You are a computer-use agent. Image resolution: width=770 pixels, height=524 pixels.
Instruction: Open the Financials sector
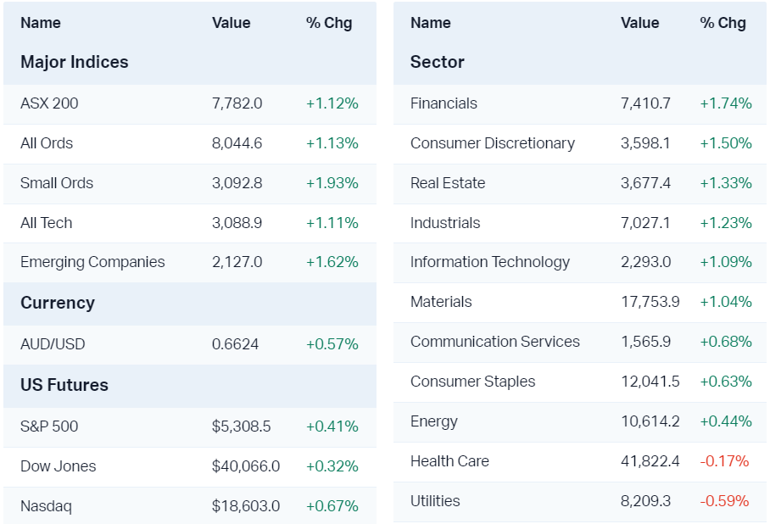pos(444,103)
